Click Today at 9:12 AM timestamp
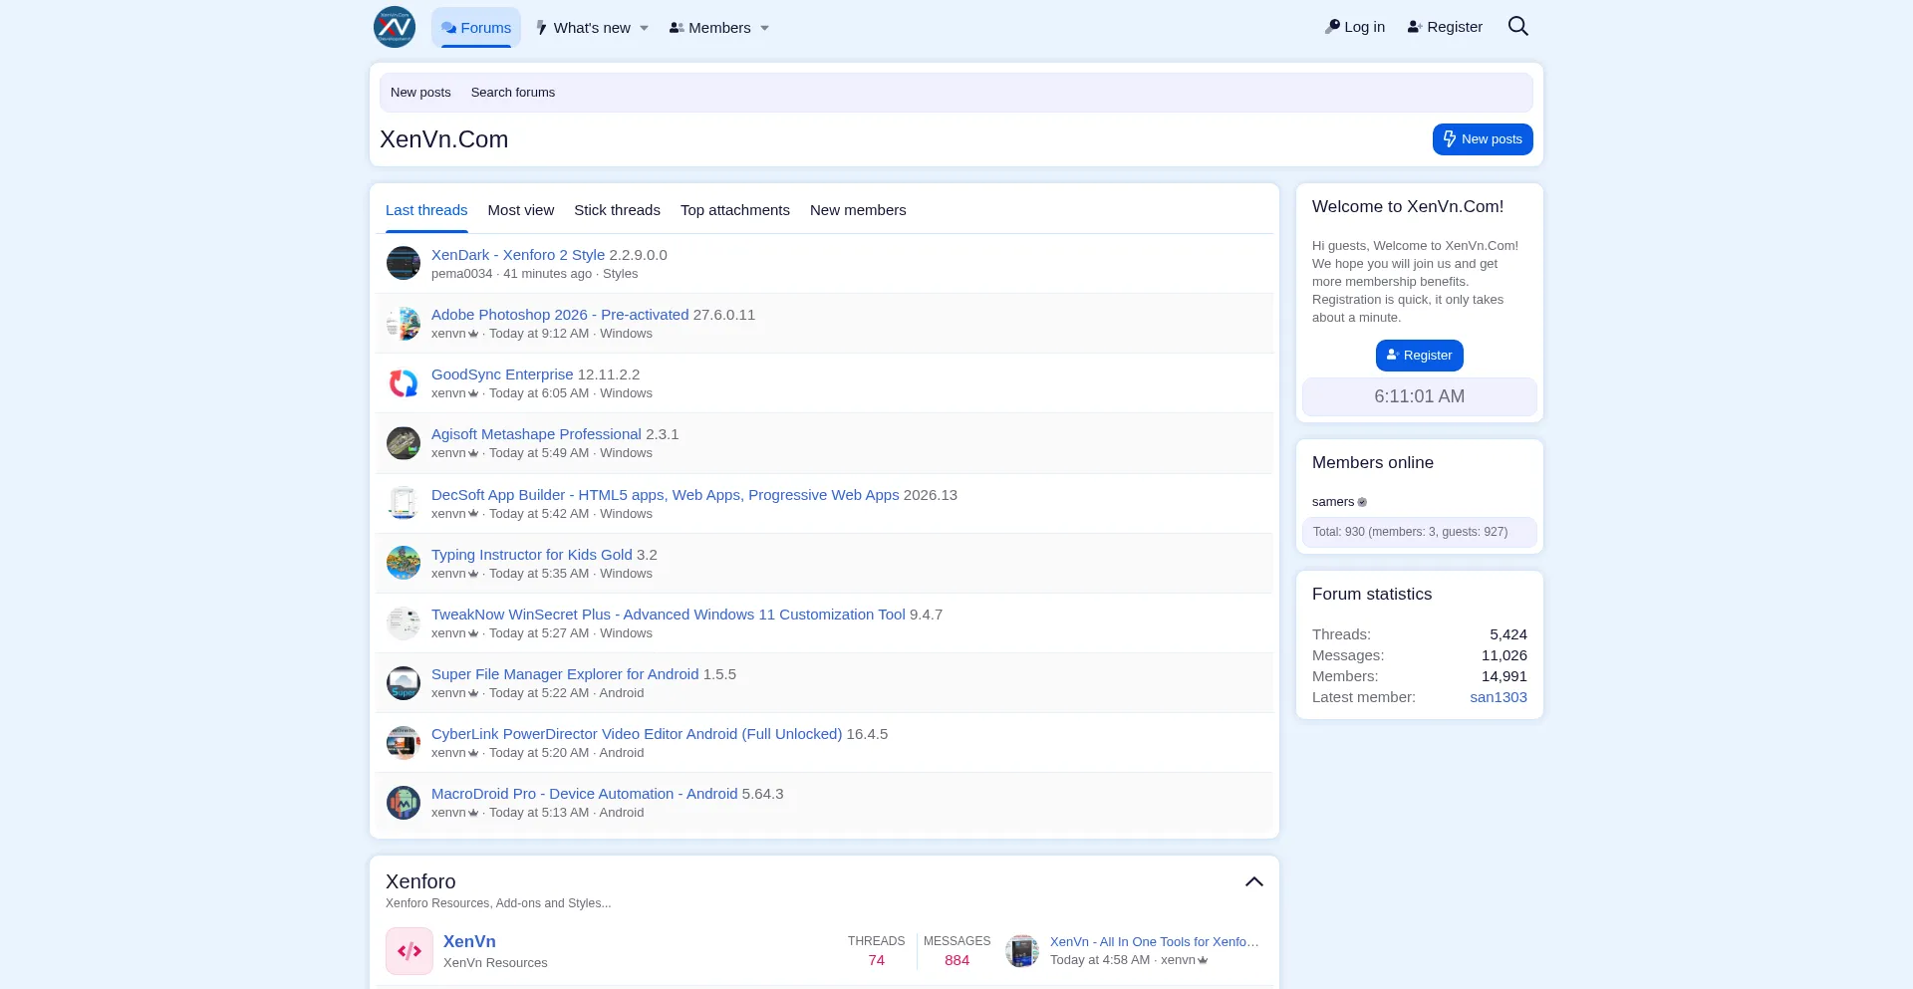The width and height of the screenshot is (1913, 989). [539, 334]
